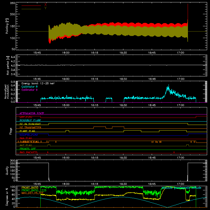Click the green FRONT_RATIO_1225 legend label
210x210 pixels.
34,190
